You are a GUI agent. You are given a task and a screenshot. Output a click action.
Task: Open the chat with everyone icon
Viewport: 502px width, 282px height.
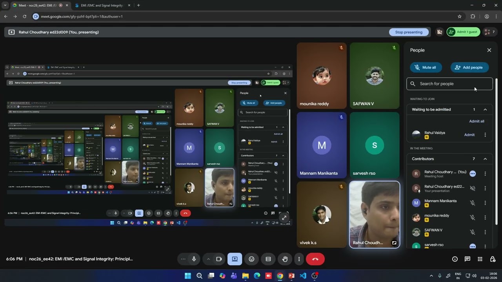point(467,259)
